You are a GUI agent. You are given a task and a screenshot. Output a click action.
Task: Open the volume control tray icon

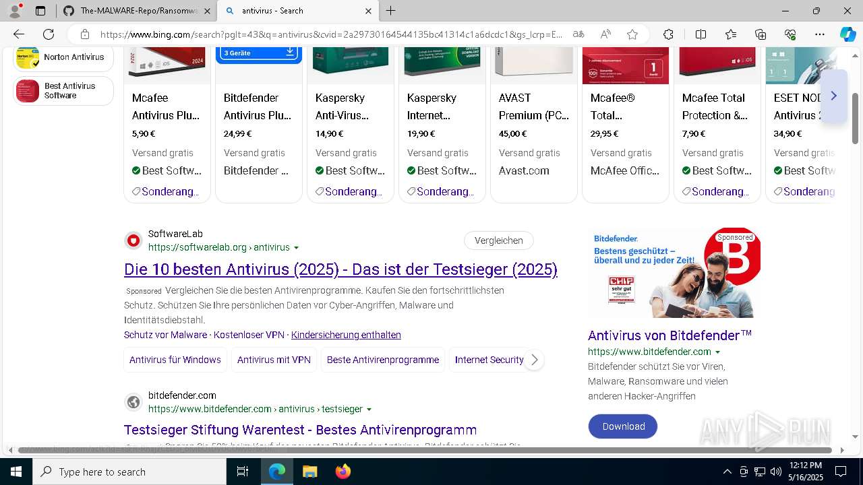point(776,472)
